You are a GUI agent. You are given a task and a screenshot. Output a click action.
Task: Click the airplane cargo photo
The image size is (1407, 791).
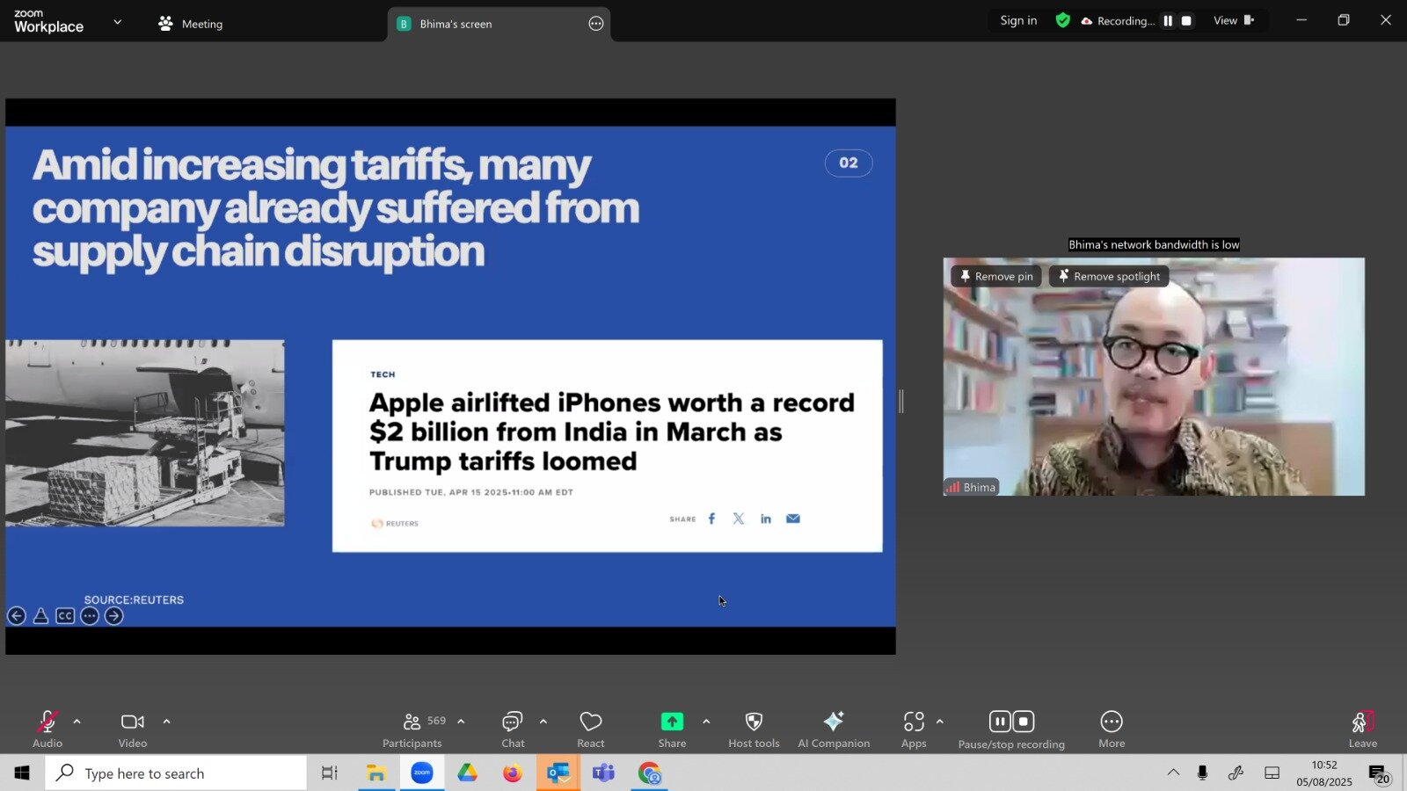pyautogui.click(x=145, y=433)
